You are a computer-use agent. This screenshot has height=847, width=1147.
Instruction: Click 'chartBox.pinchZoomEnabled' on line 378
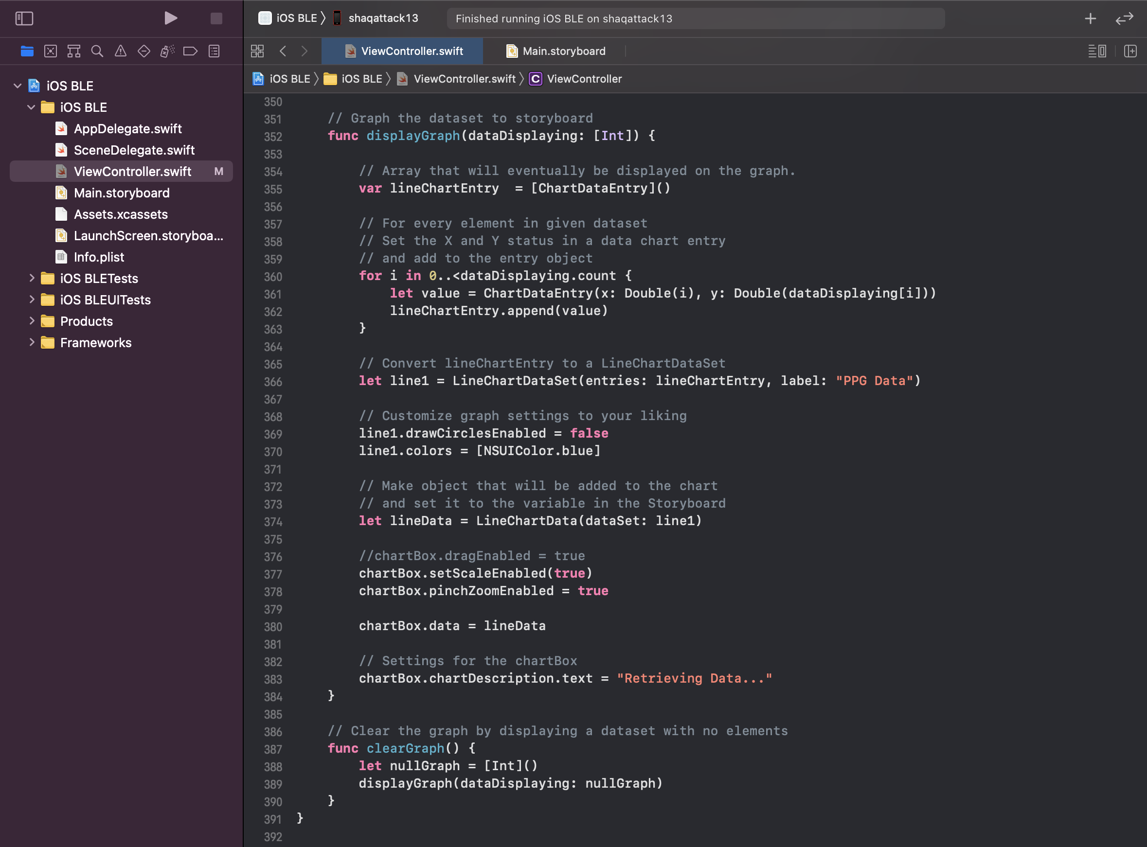[456, 591]
